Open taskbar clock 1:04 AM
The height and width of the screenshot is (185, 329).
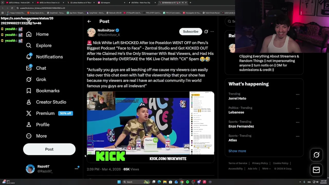pyautogui.click(x=323, y=182)
